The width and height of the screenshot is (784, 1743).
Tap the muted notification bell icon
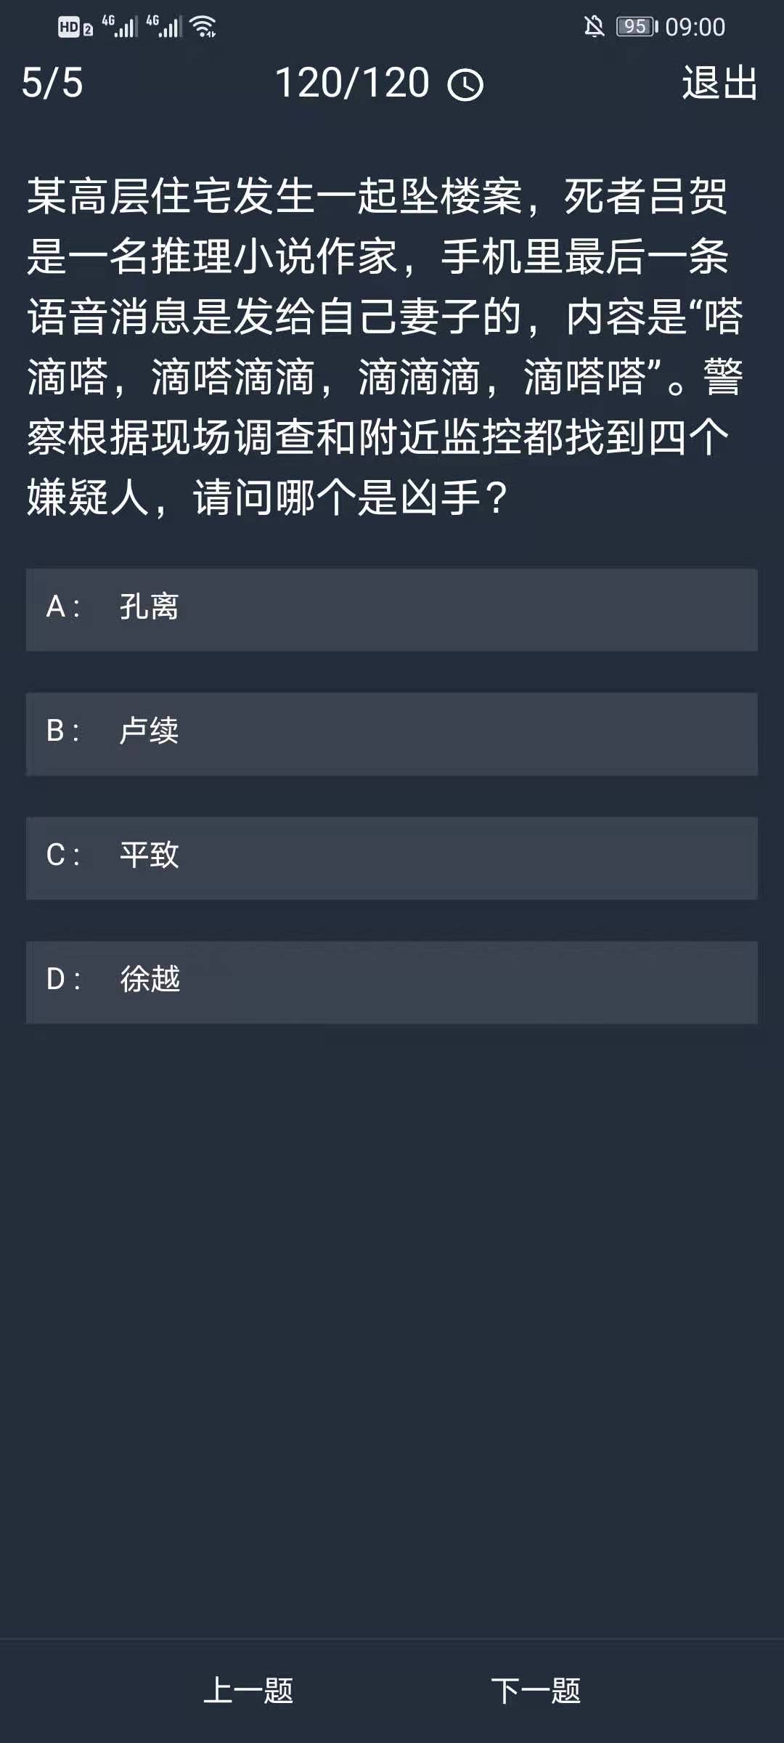click(x=594, y=27)
